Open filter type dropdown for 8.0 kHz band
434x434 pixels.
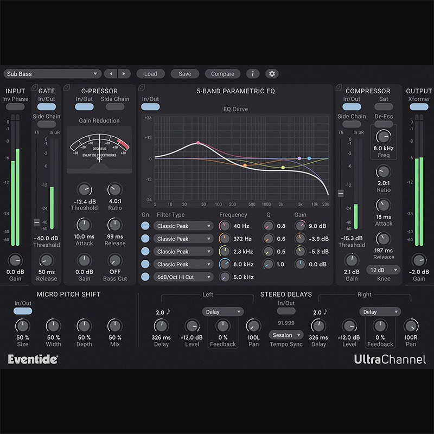(x=183, y=264)
